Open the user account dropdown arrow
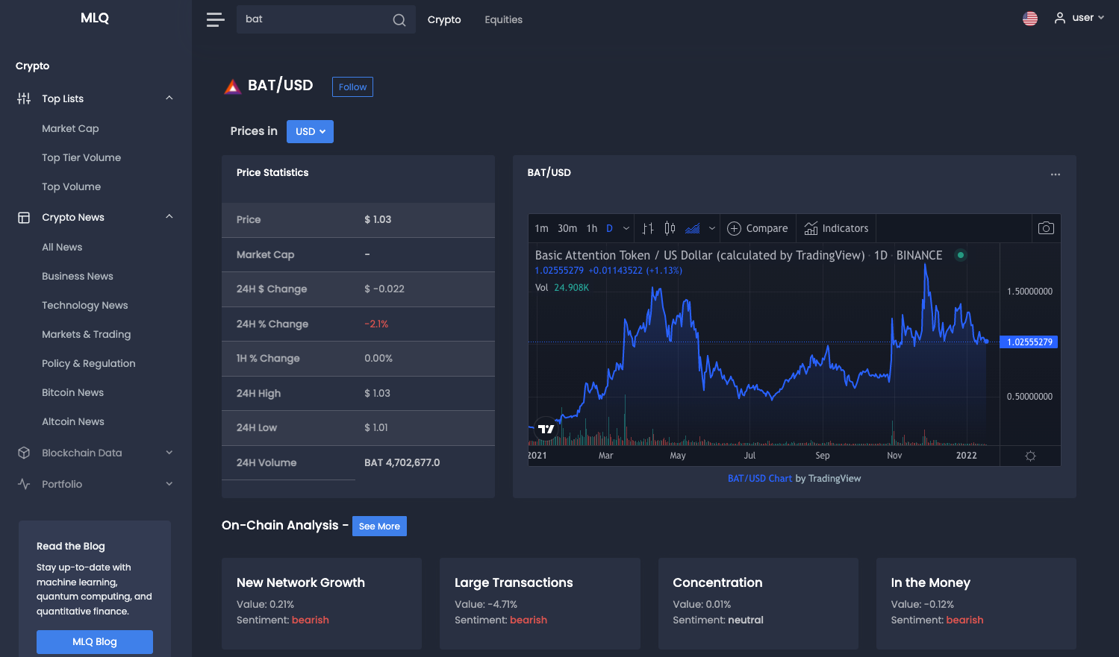This screenshot has width=1119, height=657. [1101, 18]
